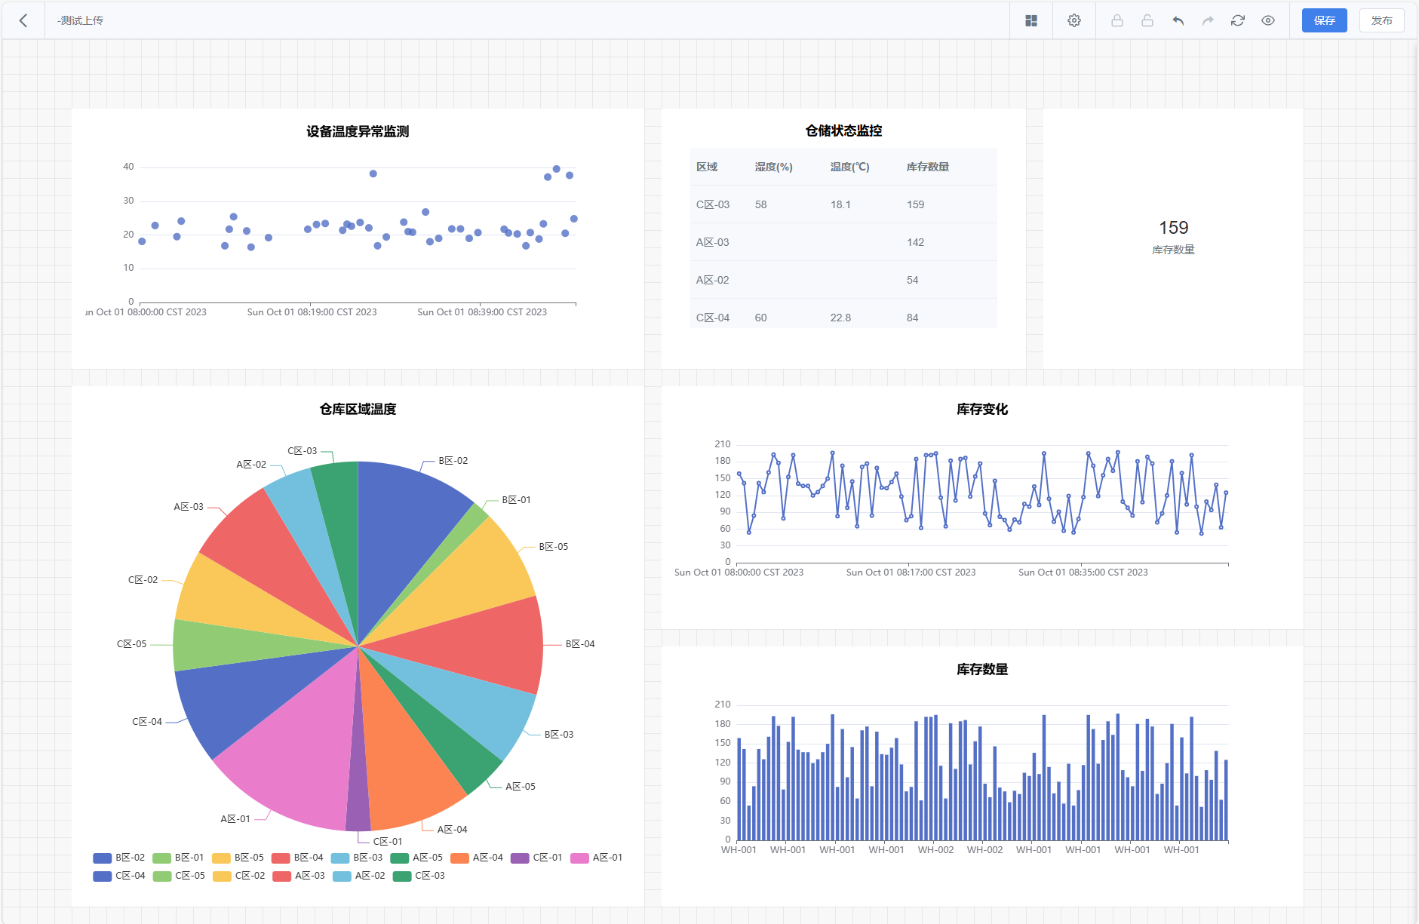Click the orange A区-04 legend swatch

tap(459, 858)
